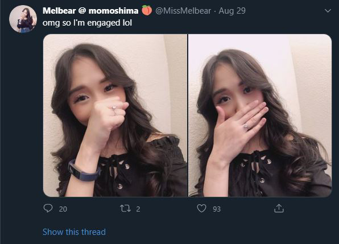
Task: Click the blue watch in left photo
Action: point(84,171)
